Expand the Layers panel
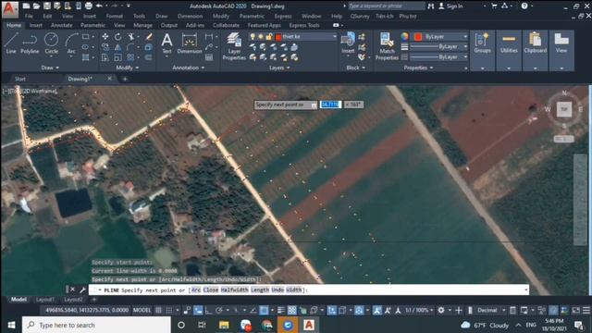The width and height of the screenshot is (592, 333). pos(279,68)
